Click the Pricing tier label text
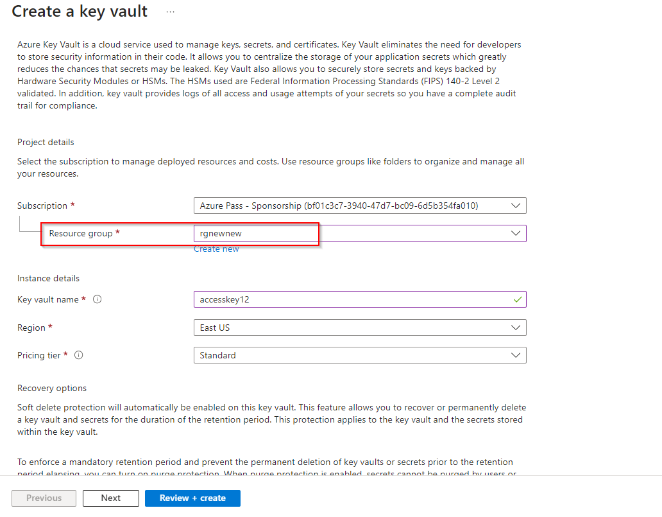Viewport: 662px width, 517px height. 39,355
